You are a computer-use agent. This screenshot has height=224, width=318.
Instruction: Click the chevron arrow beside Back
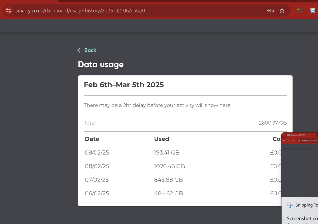[x=79, y=50]
